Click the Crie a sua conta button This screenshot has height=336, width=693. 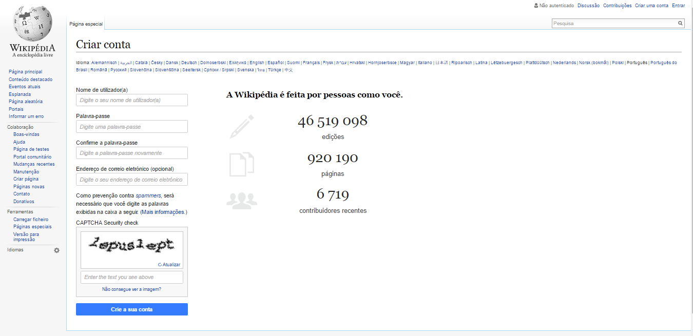(132, 309)
